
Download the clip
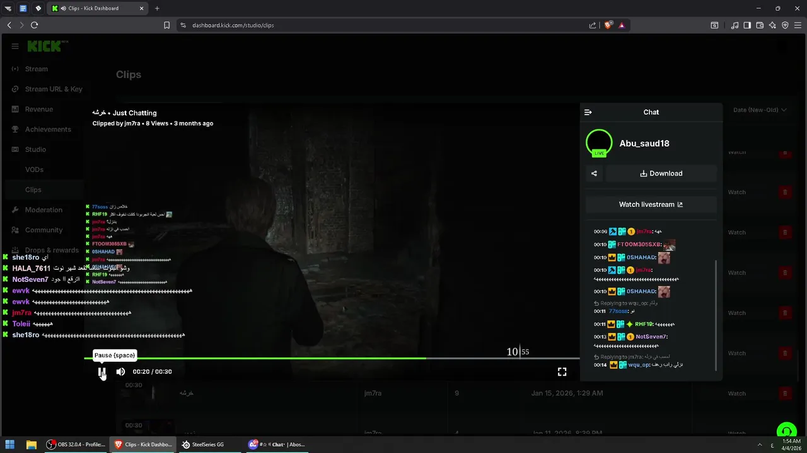(661, 174)
